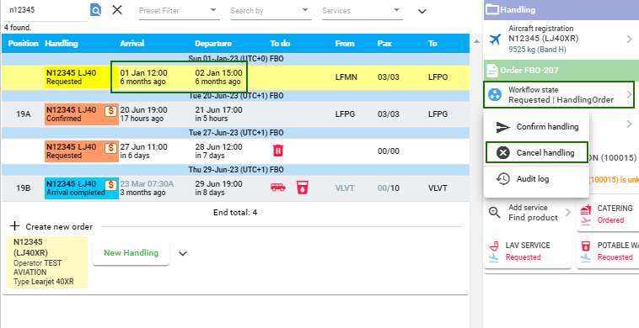Open the Workflow state Requested entry

click(x=559, y=95)
